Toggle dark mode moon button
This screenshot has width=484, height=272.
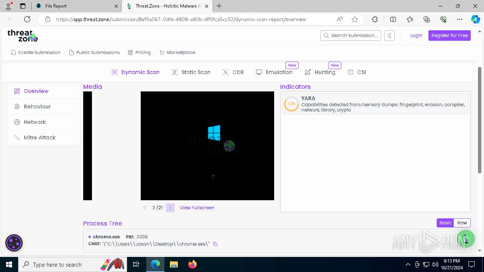pyautogui.click(x=389, y=36)
